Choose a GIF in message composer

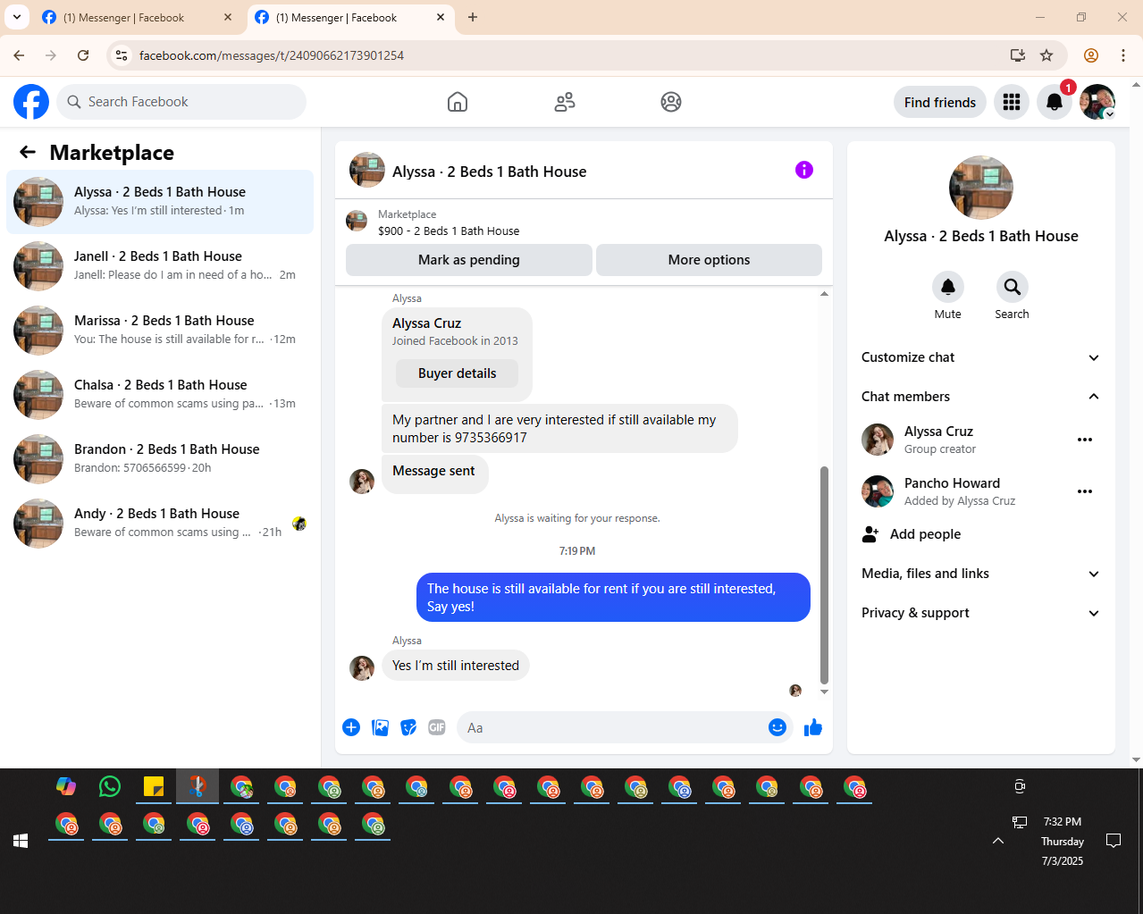pyautogui.click(x=437, y=727)
